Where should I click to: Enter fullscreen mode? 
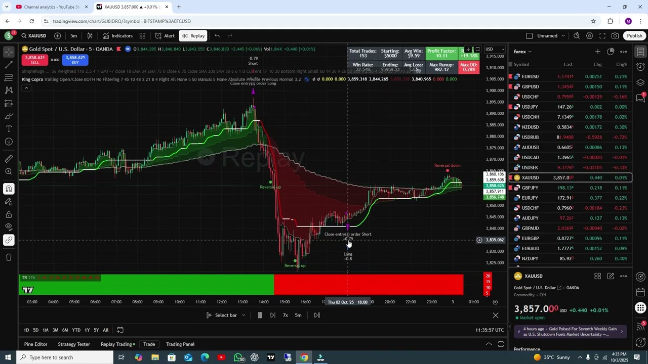(x=602, y=36)
